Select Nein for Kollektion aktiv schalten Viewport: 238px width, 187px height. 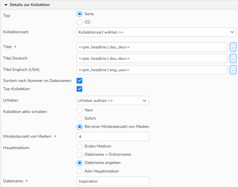click(79, 110)
